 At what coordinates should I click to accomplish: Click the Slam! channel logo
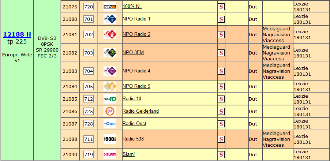[x=110, y=155]
